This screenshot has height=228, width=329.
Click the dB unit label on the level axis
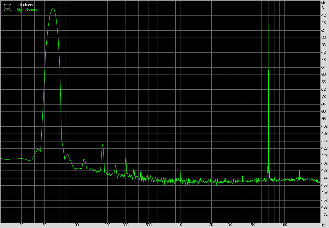[x=323, y=3]
